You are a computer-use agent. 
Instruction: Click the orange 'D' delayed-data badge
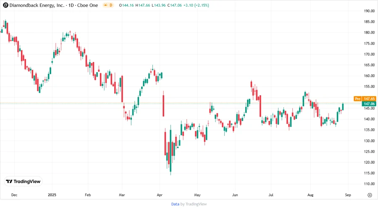point(111,5)
